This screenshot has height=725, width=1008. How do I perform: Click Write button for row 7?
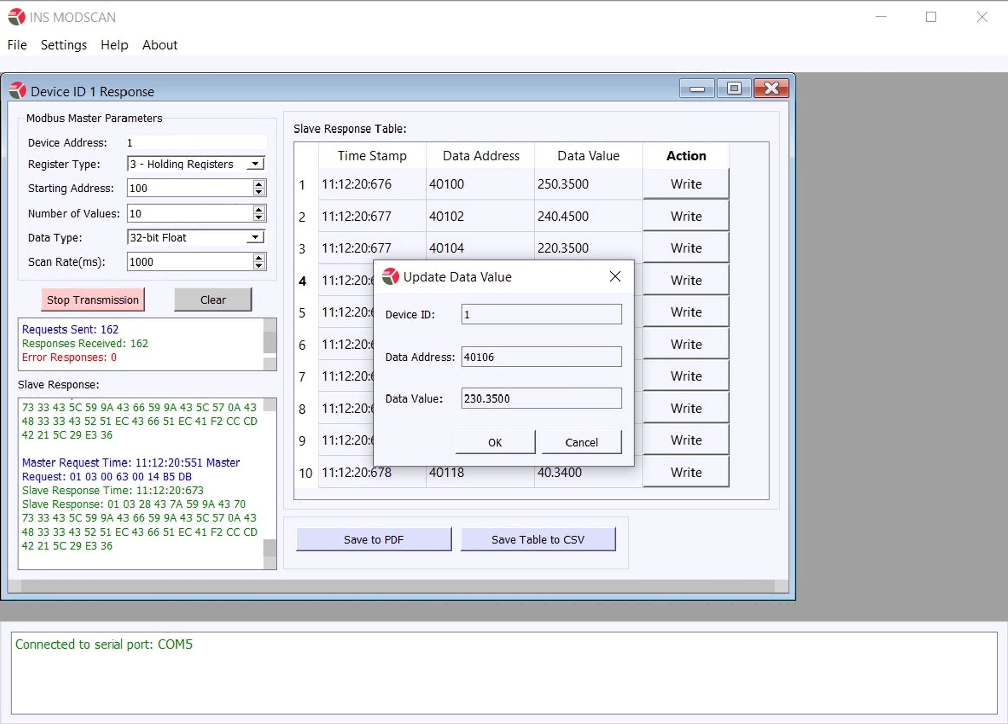click(x=686, y=376)
